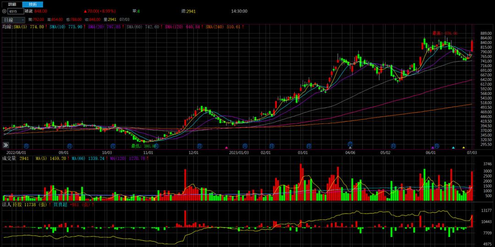Screen dimensions: 495x247
Task: Click the plus circle icon beside stock code
Action: click(4, 11)
